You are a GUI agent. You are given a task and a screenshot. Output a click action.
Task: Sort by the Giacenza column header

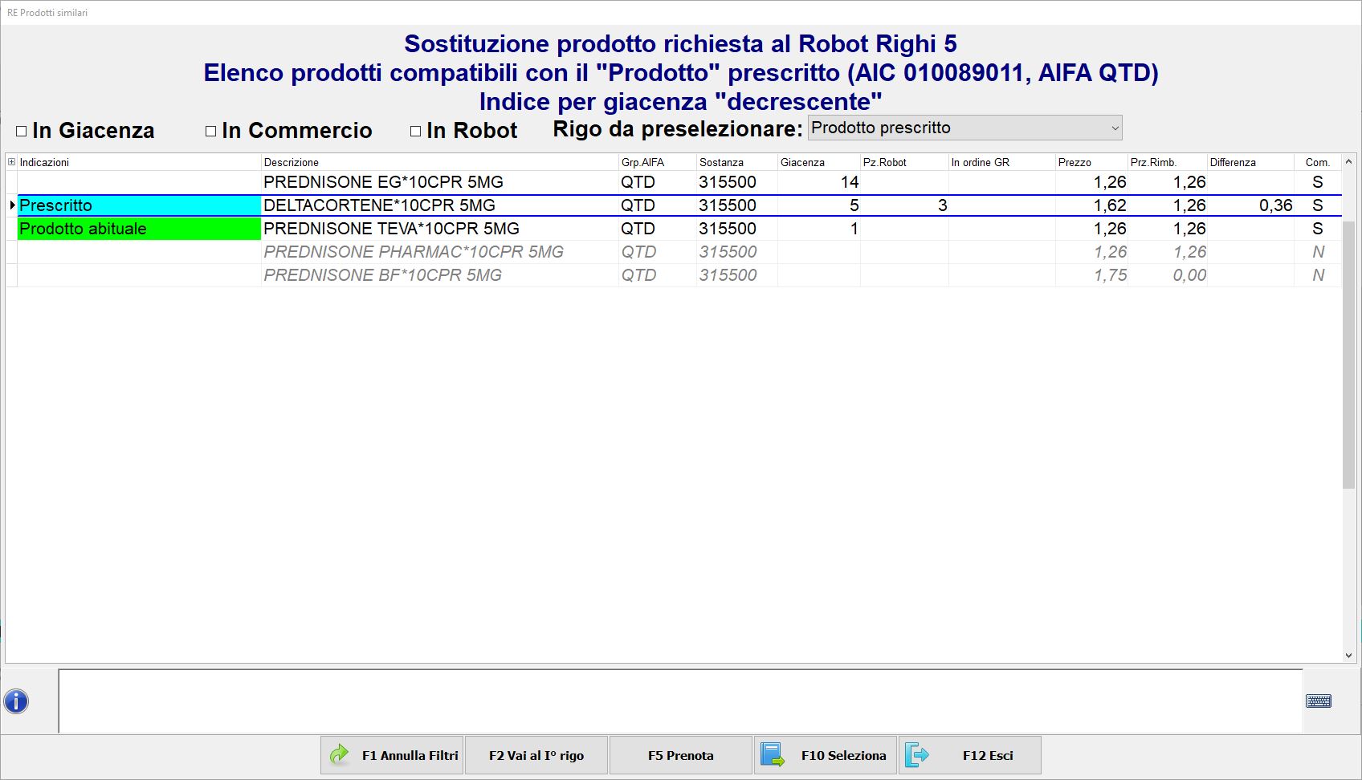[802, 162]
